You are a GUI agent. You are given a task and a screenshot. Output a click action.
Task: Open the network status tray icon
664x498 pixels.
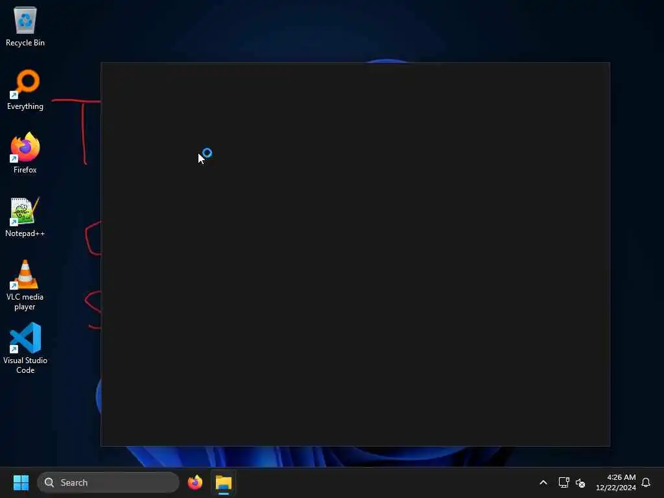coord(563,482)
